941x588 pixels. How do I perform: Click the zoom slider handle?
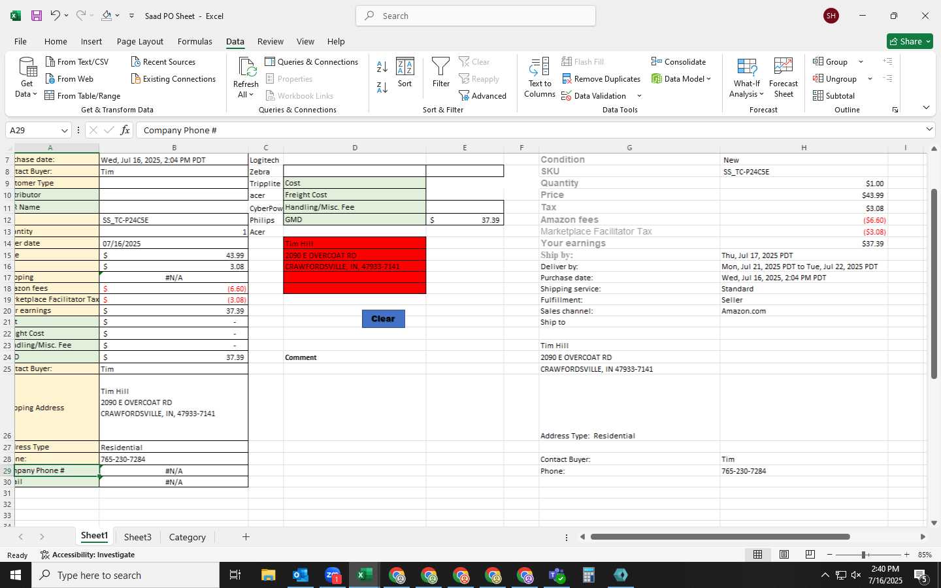coord(864,555)
